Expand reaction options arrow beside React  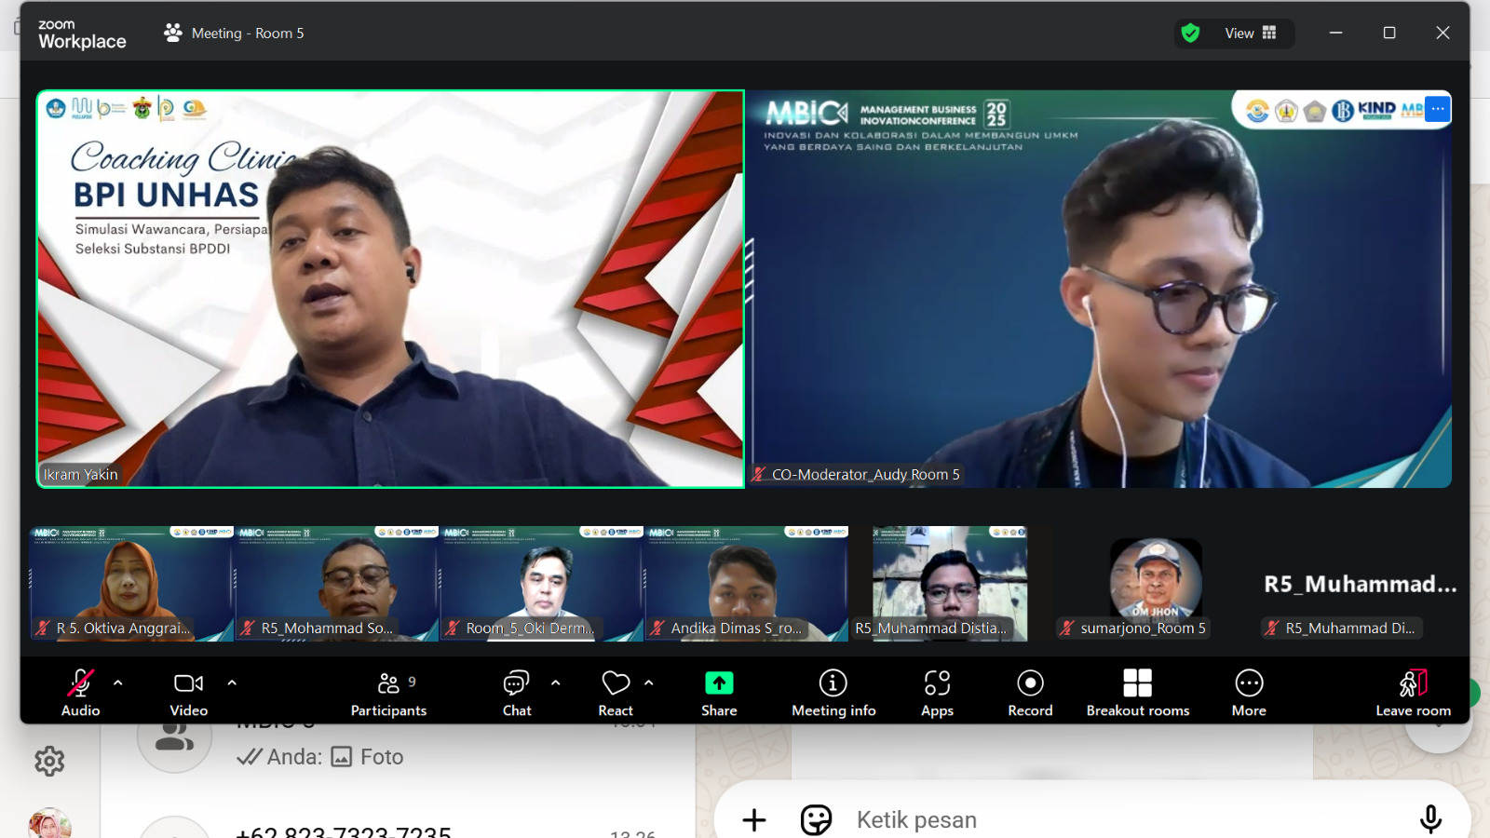[x=649, y=683]
